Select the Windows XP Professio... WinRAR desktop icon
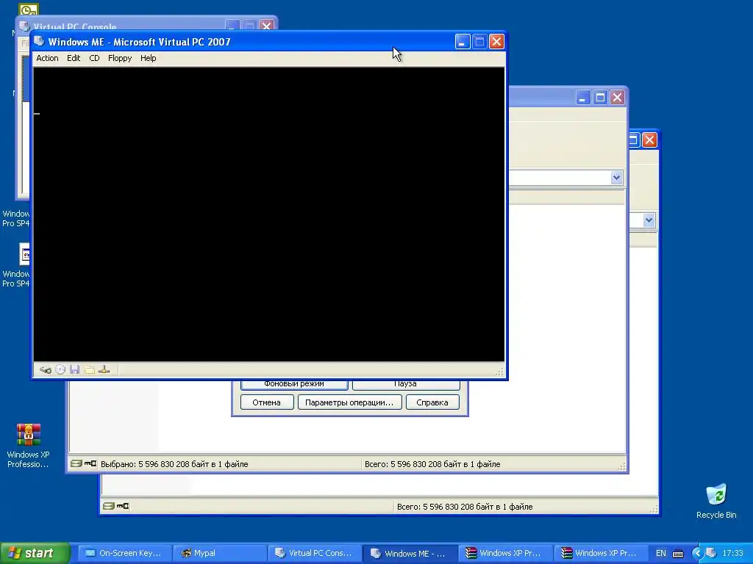This screenshot has height=564, width=753. click(28, 446)
